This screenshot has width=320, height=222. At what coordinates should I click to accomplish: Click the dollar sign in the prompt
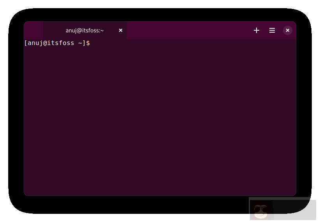click(88, 43)
